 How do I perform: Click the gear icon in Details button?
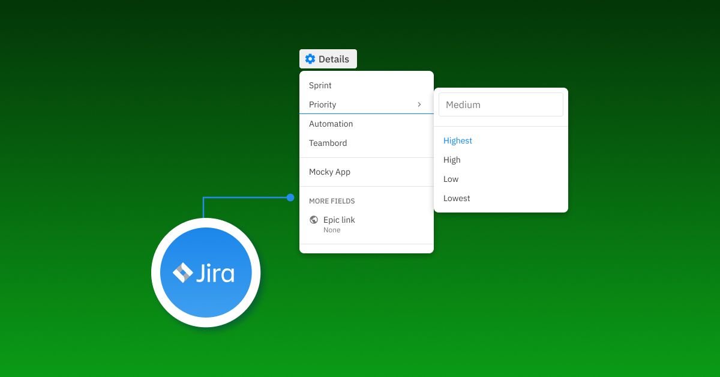click(x=310, y=59)
